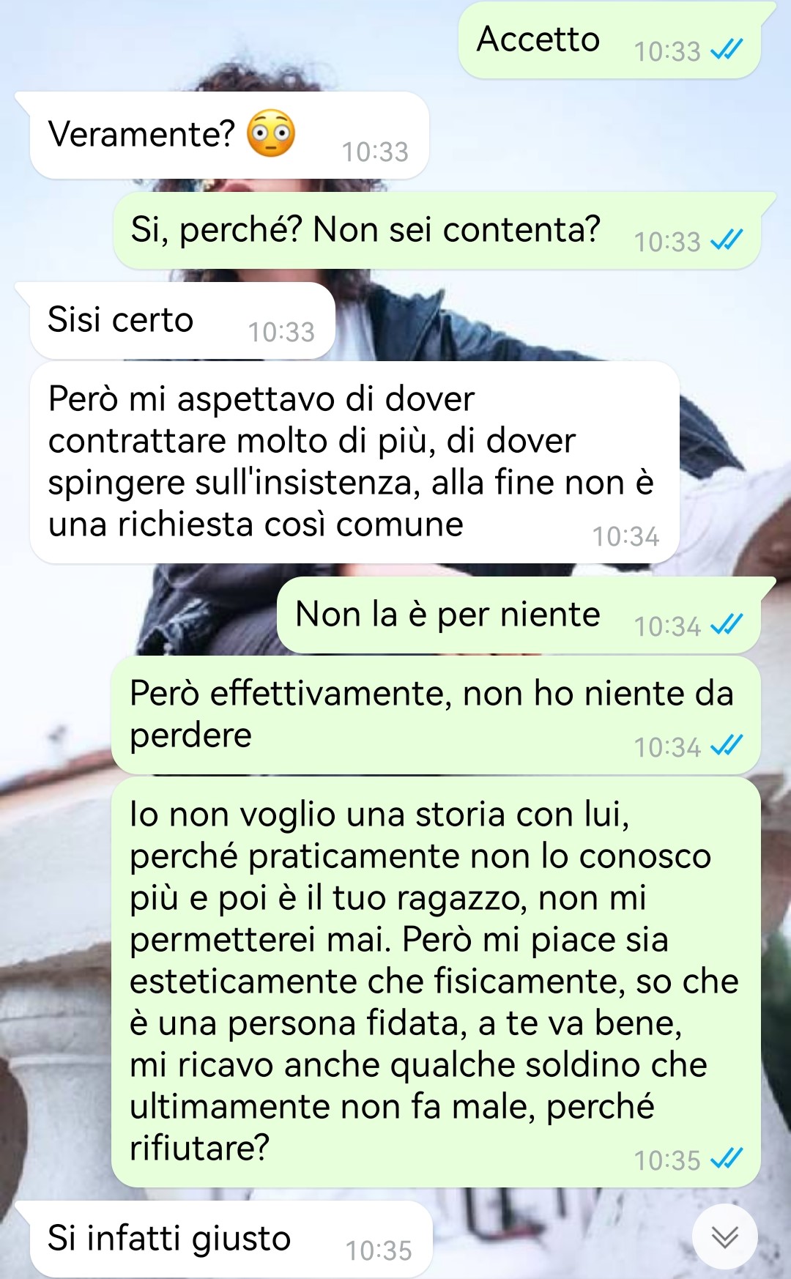Click the read ticks on 'Non la è per niente'
Screen dimensions: 791x1279
click(727, 625)
